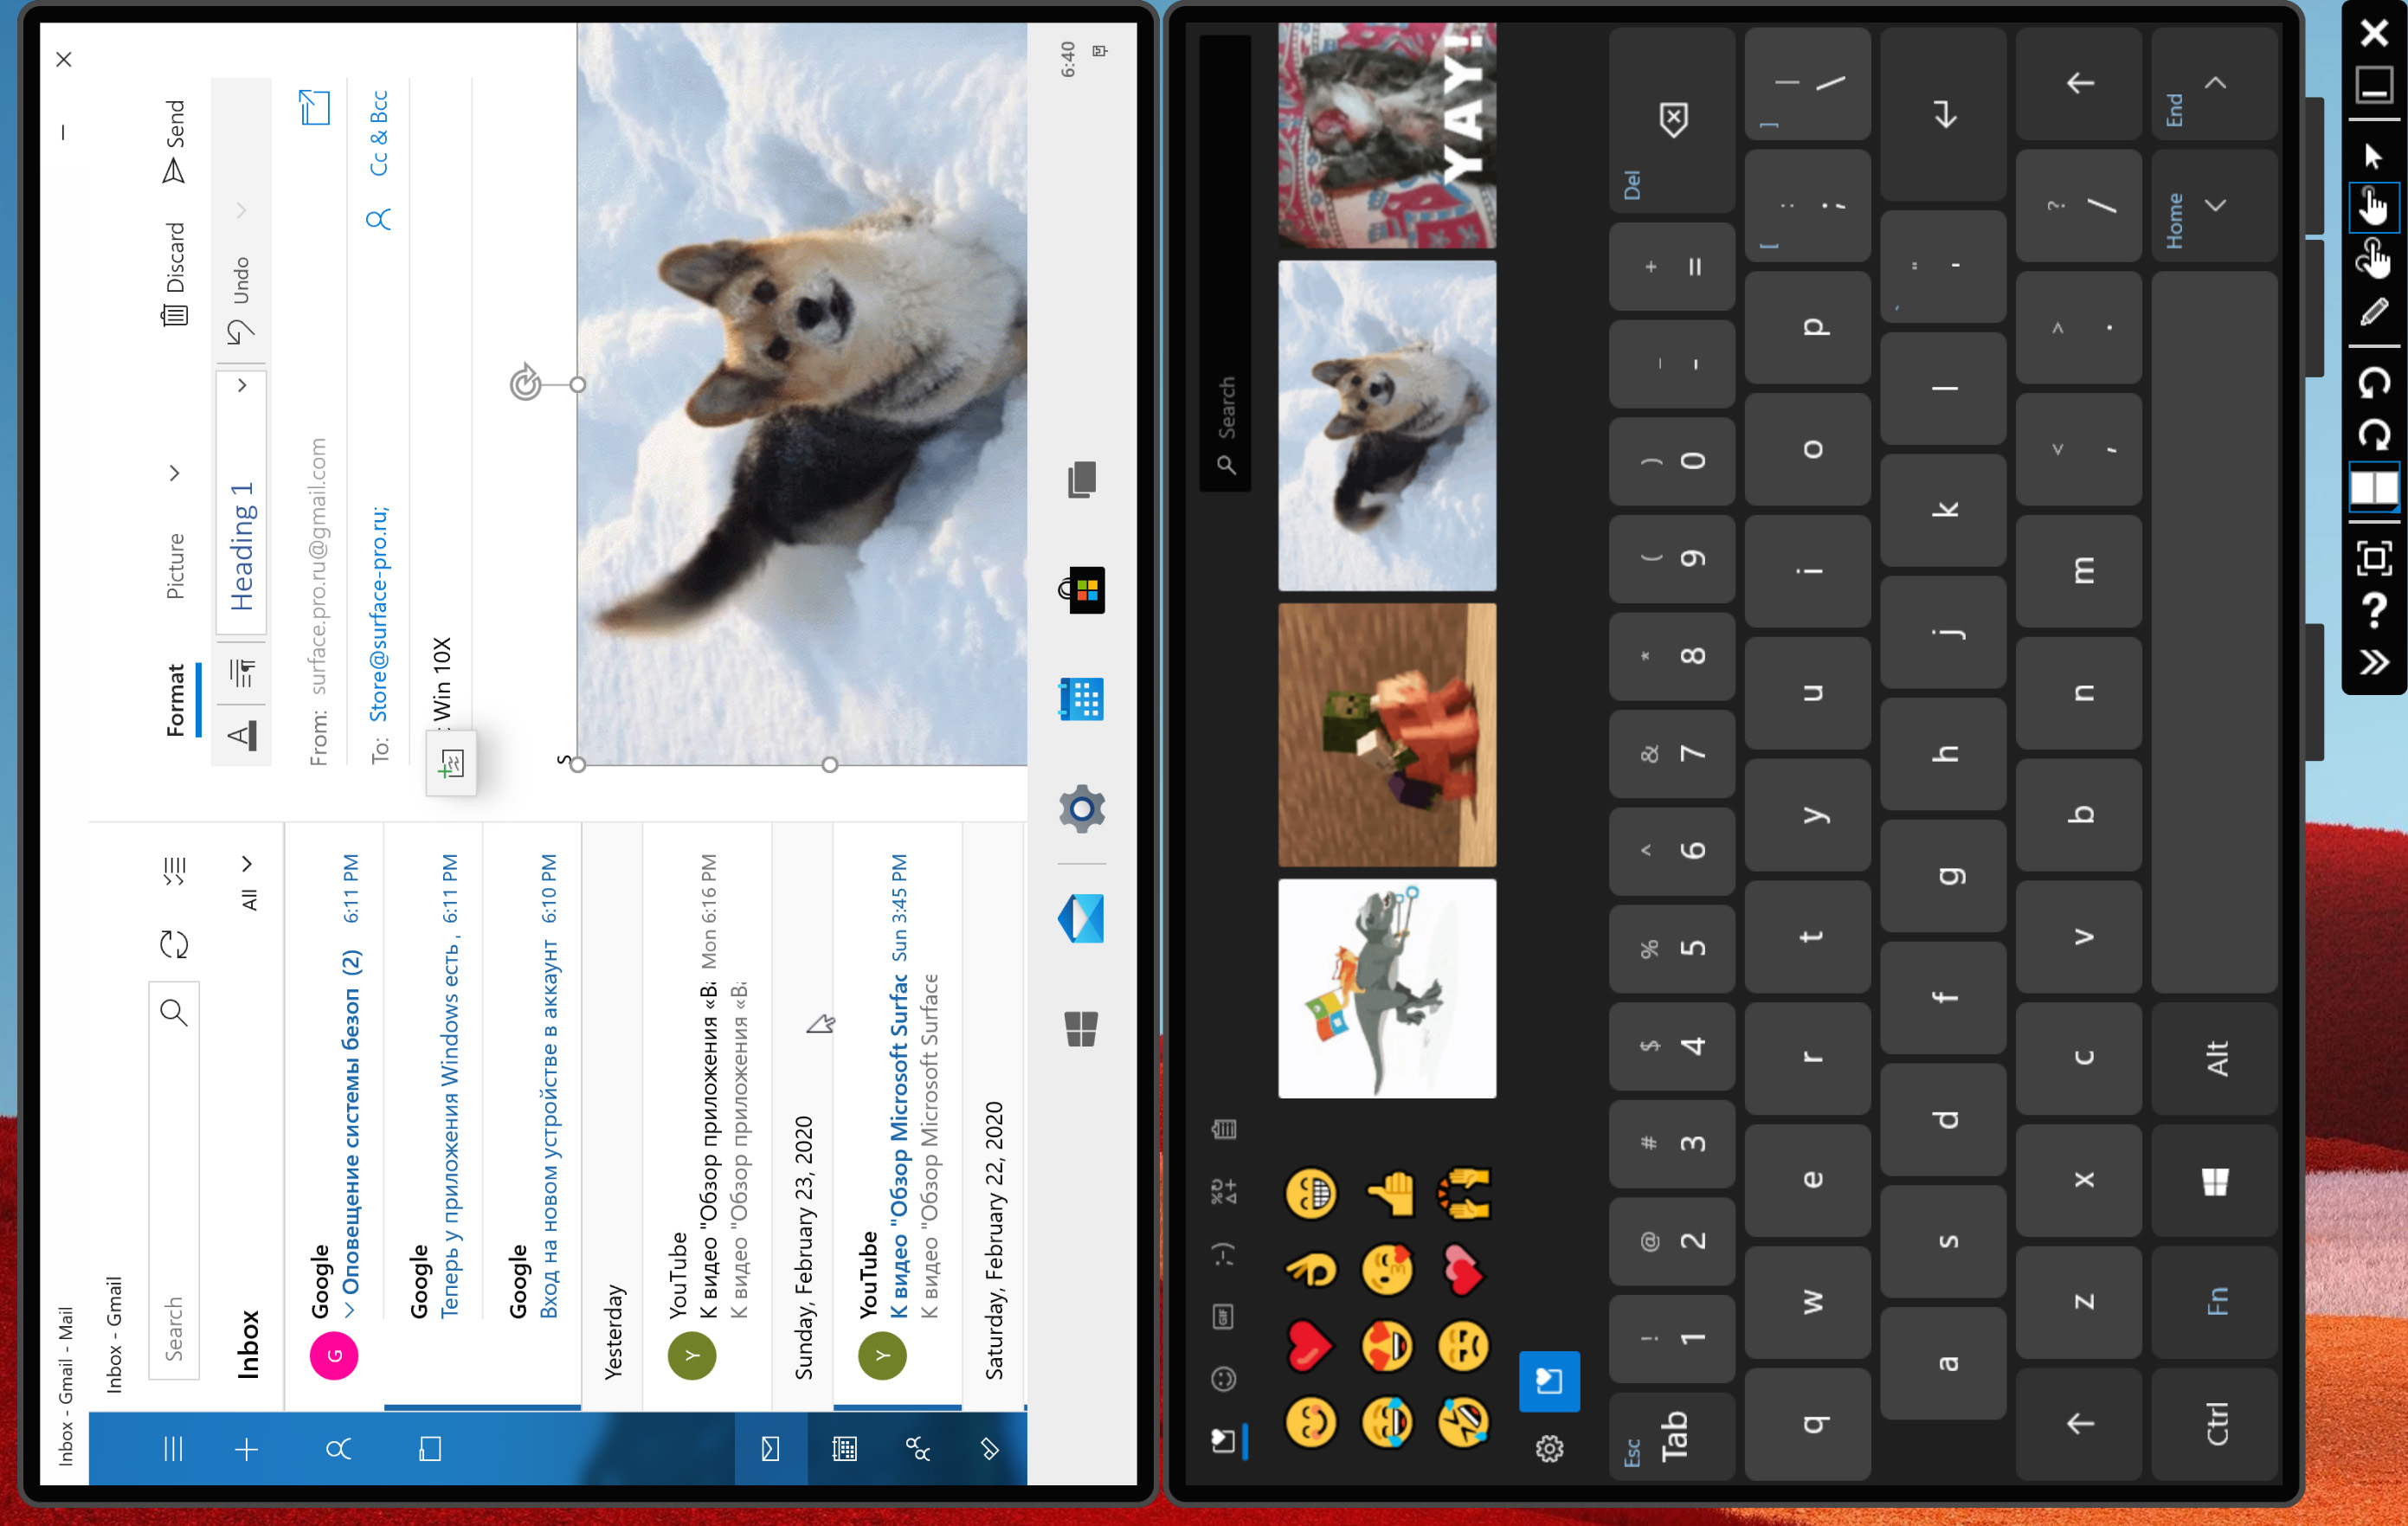The height and width of the screenshot is (1526, 2408).
Task: Toggle the left Shift key beside z
Action: (2079, 1423)
